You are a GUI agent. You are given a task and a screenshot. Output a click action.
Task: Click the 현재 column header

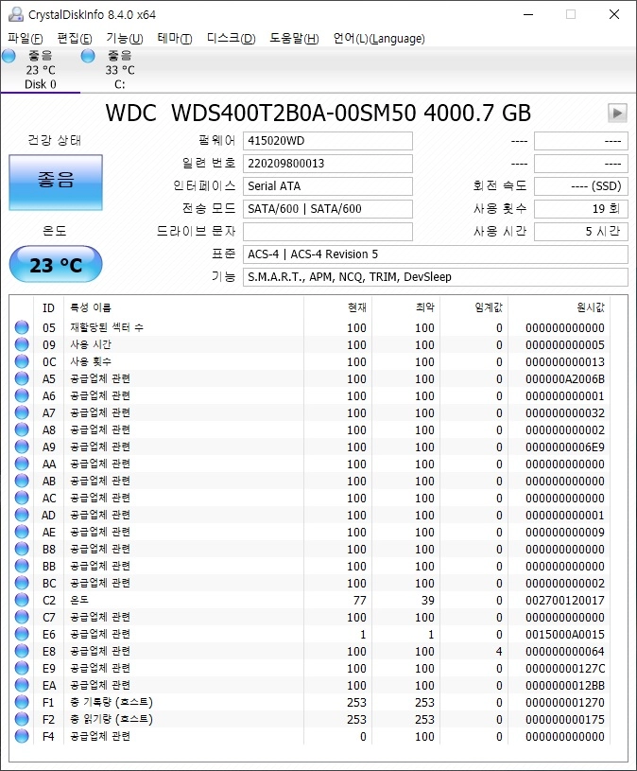(338, 307)
